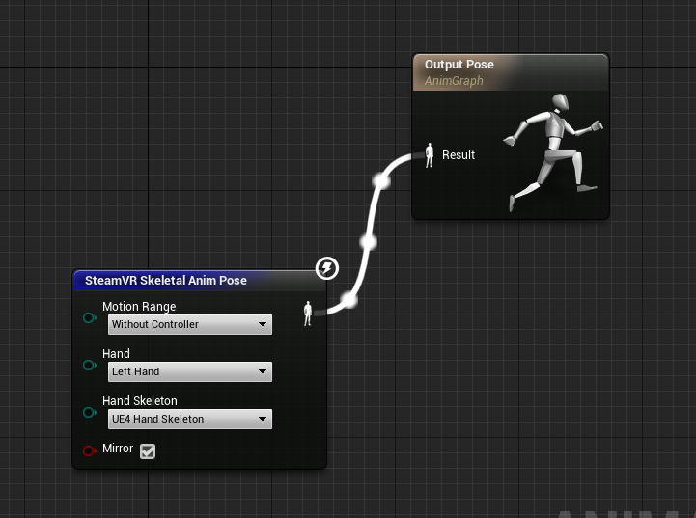The image size is (696, 518).
Task: Select the SteamVR Skeletal Anim Pose title
Action: pyautogui.click(x=166, y=281)
